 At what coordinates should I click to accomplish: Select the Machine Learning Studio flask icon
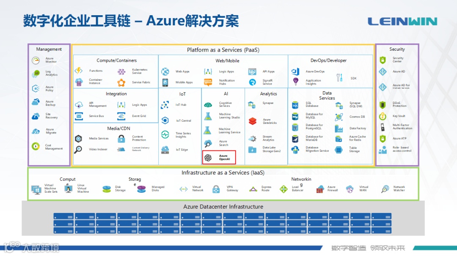tap(208, 116)
